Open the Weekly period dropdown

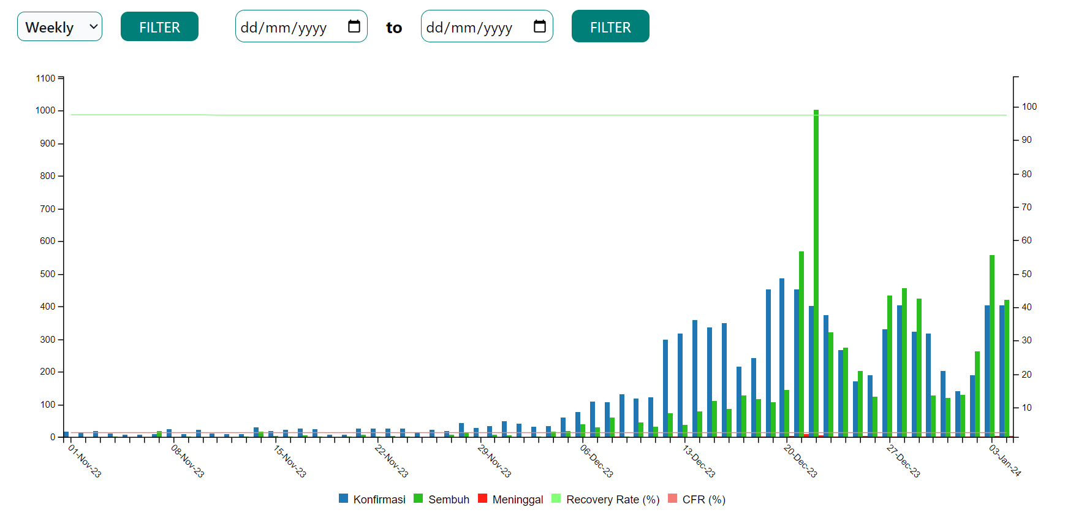59,26
